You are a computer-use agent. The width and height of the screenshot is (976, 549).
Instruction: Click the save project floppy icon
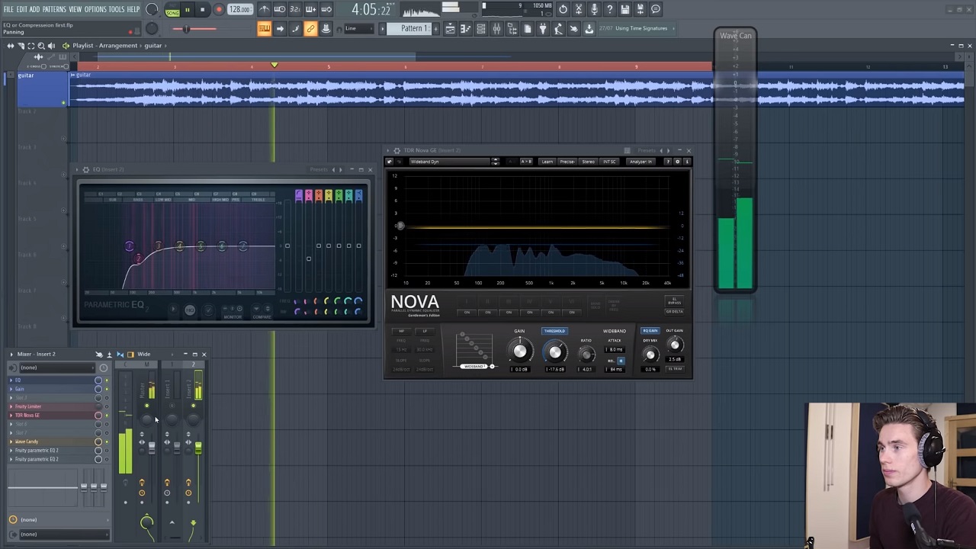pos(625,9)
